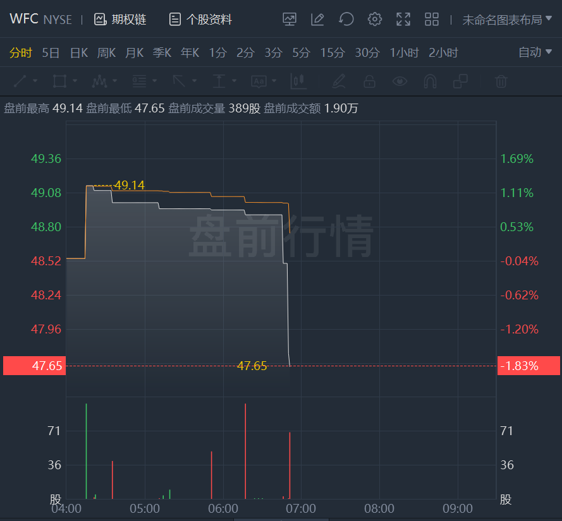562x521 pixels.
Task: Expand the 自动 scale dropdown
Action: (535, 52)
